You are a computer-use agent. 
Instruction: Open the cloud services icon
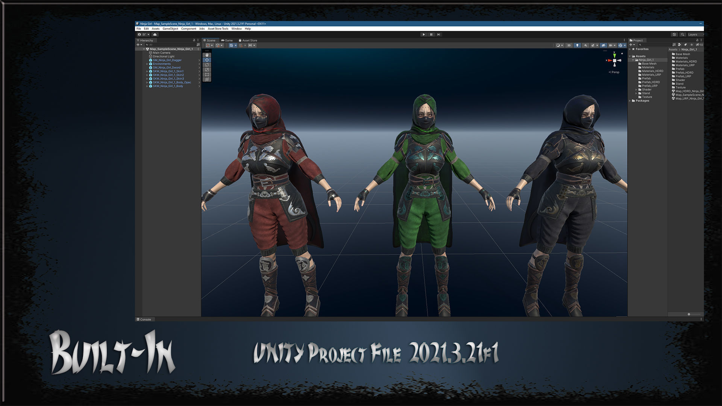pyautogui.click(x=155, y=35)
